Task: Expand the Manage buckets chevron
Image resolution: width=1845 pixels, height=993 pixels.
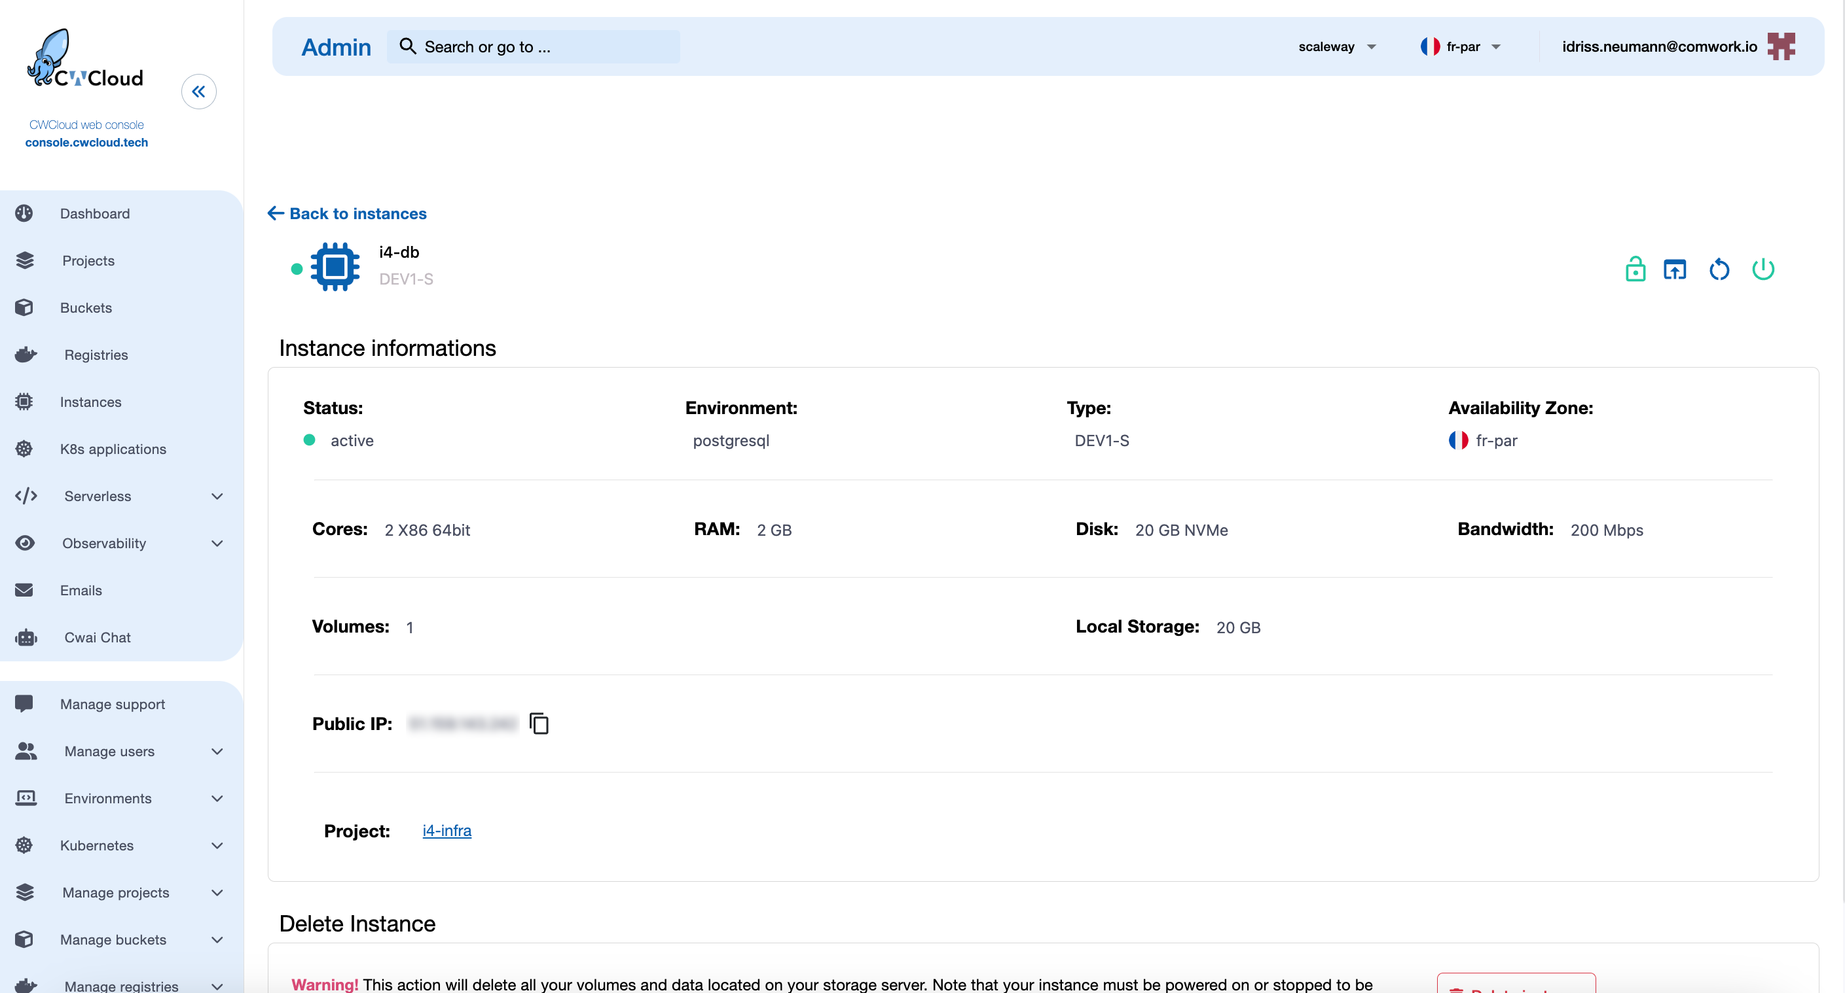Action: (x=217, y=939)
